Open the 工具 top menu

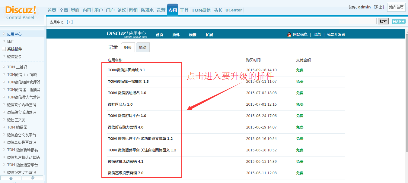184,10
